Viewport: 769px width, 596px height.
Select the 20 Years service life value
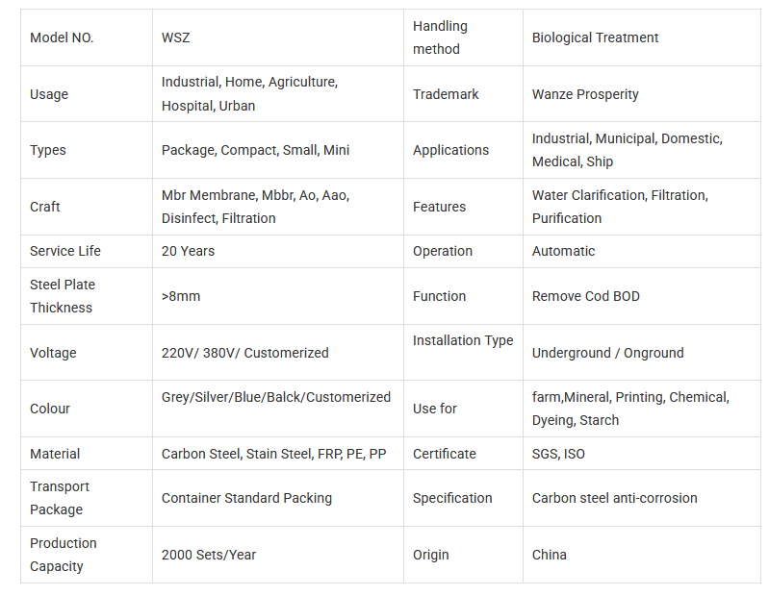[x=188, y=251]
